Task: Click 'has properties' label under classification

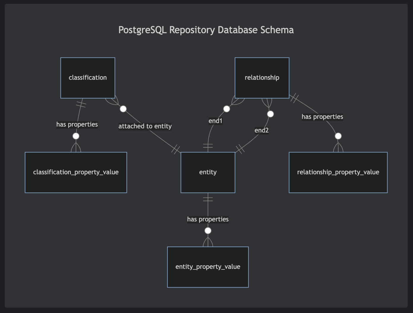Action: (x=77, y=124)
